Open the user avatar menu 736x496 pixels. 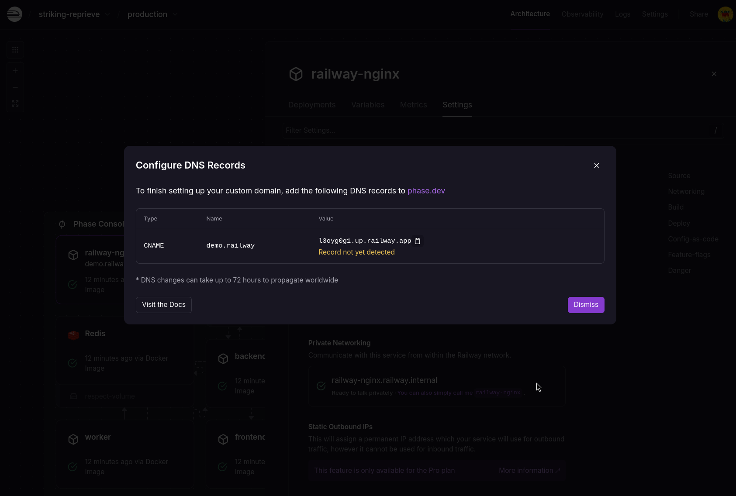[725, 14]
